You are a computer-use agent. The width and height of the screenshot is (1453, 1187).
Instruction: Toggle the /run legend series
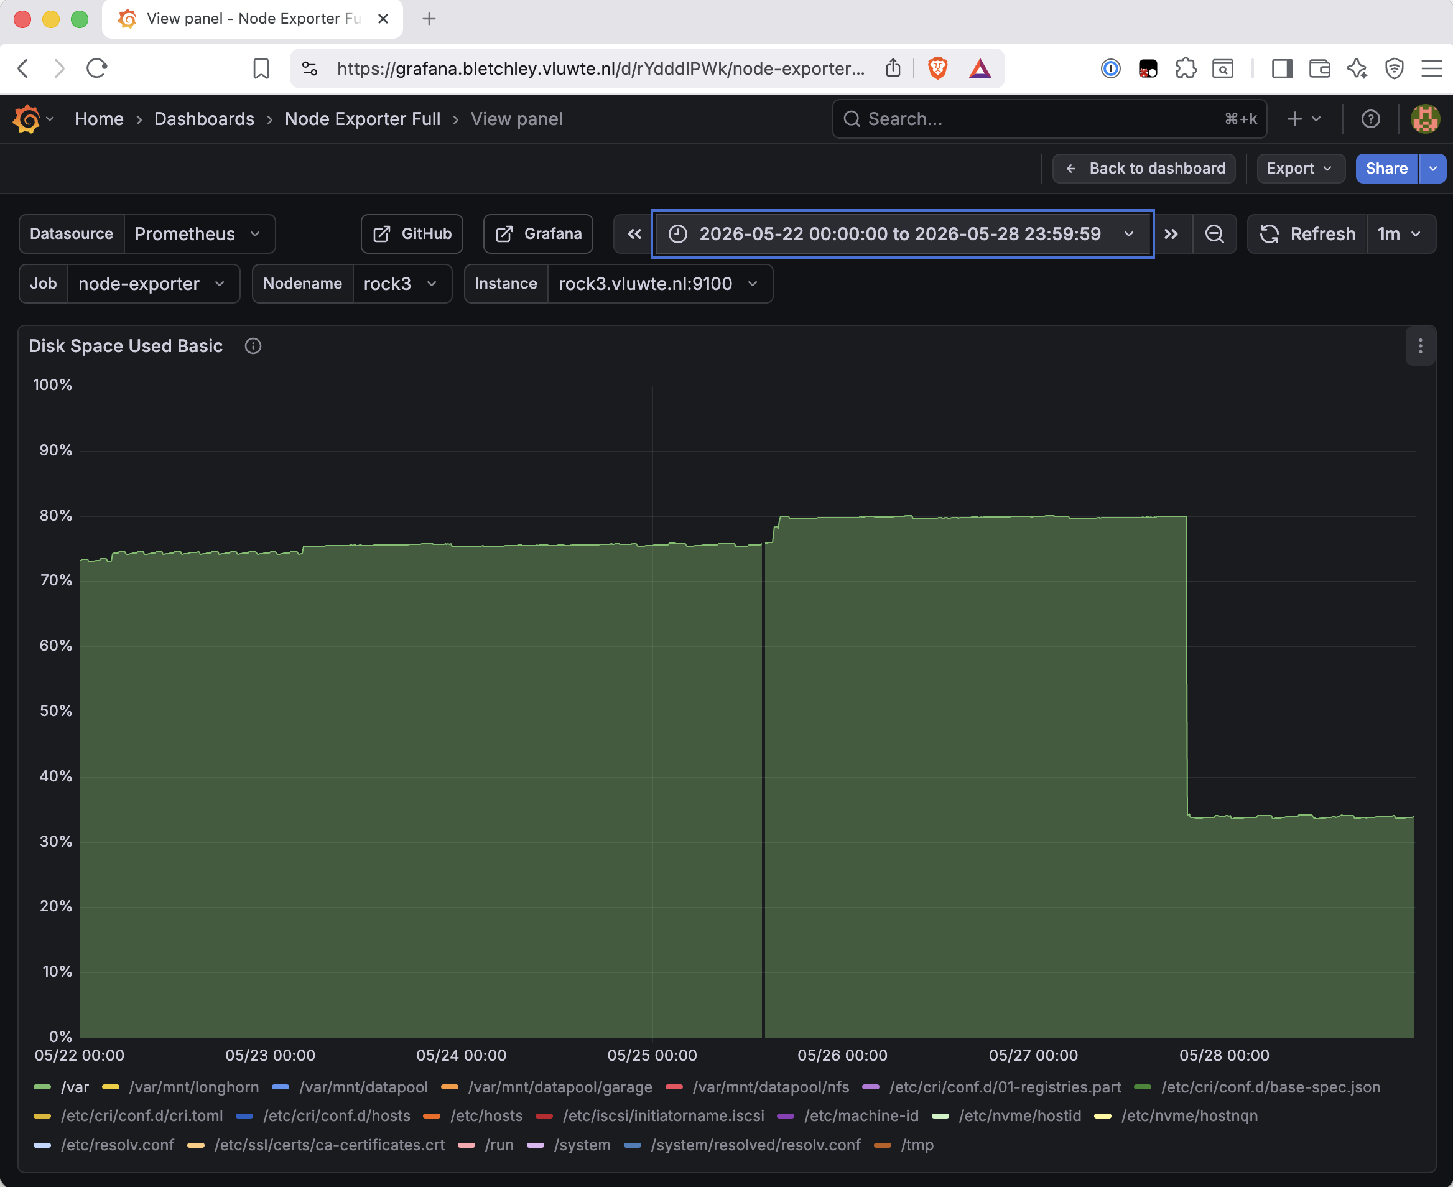click(x=499, y=1145)
